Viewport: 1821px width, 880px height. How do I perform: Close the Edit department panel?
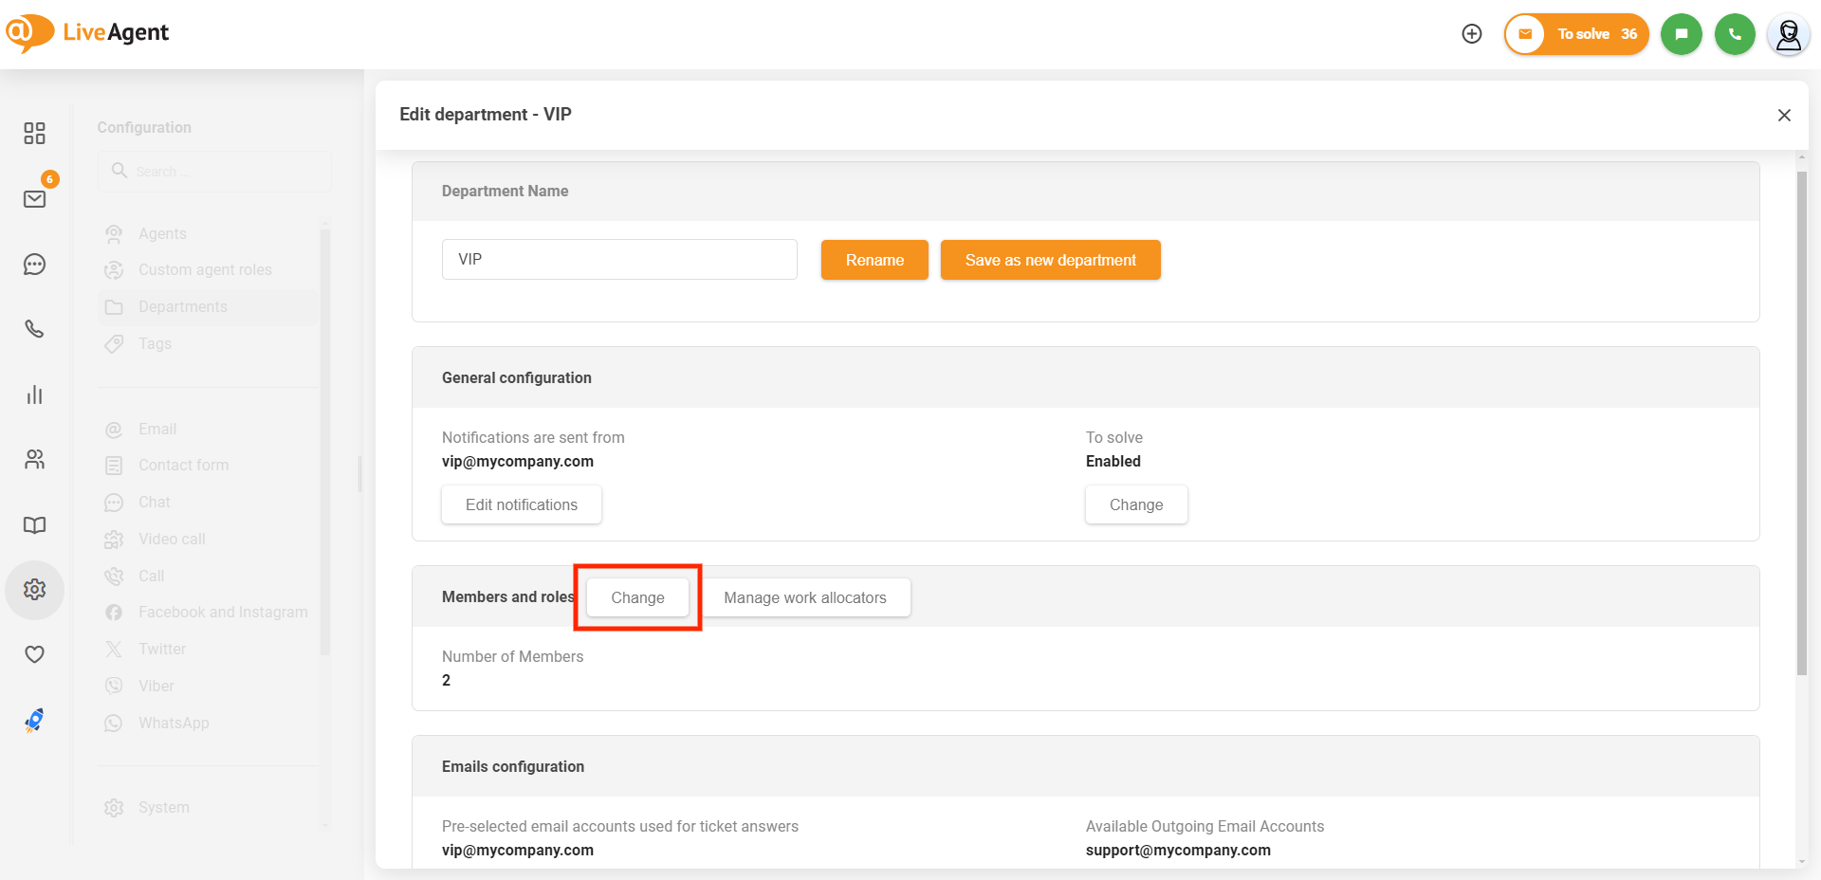pyautogui.click(x=1784, y=115)
